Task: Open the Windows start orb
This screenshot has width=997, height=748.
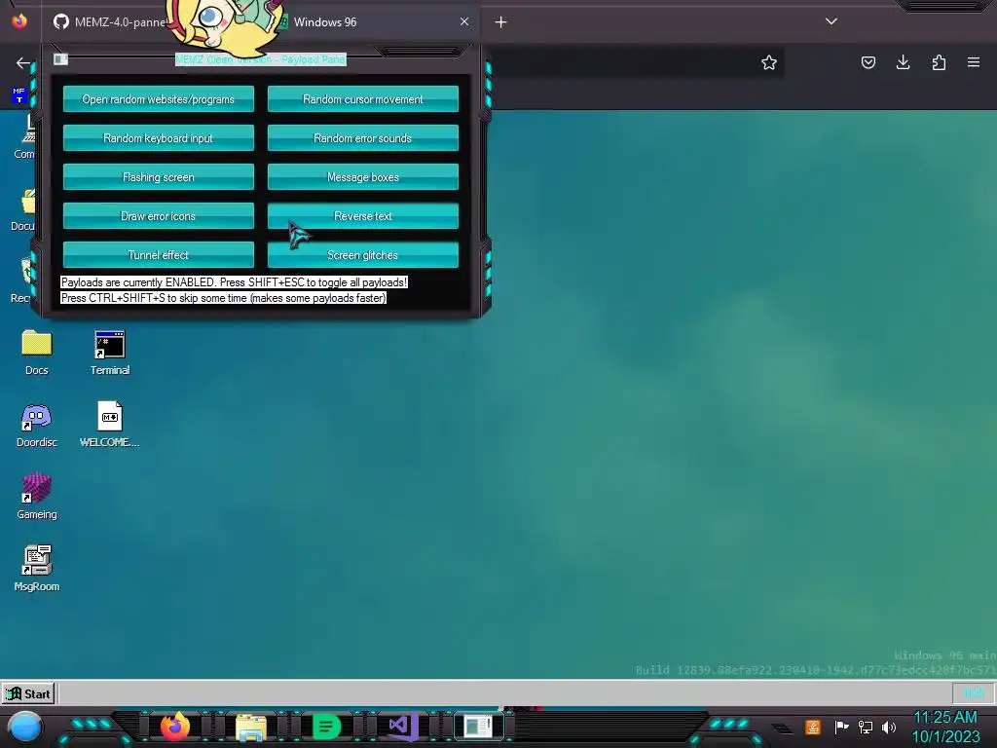Action: pyautogui.click(x=25, y=727)
